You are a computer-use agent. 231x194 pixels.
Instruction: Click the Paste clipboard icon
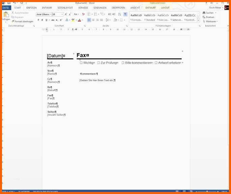[6, 15]
